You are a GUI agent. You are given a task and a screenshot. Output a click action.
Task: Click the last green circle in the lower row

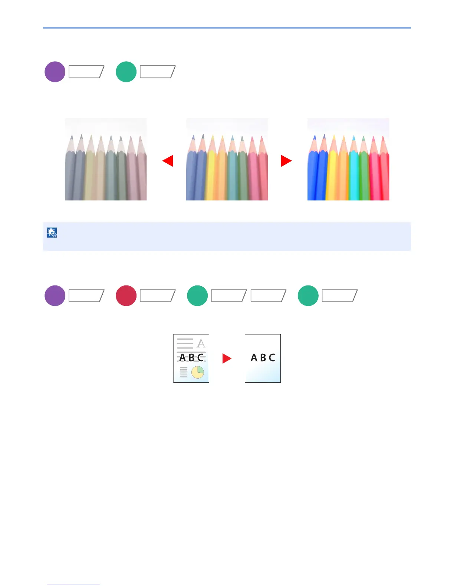[308, 295]
